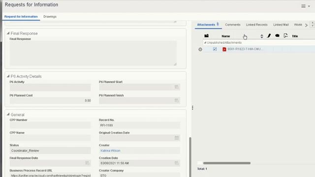Click the pencil markup column icon
Image resolution: width=315 pixels, height=177 pixels.
[269, 36]
